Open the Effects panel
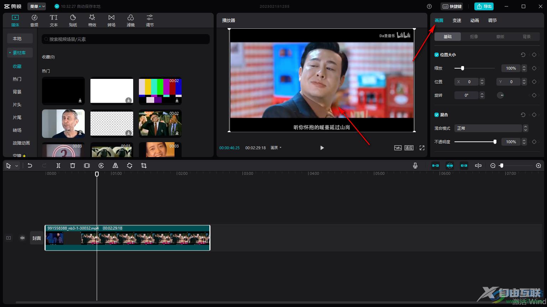Viewport: 547px width, 307px height. [x=92, y=20]
